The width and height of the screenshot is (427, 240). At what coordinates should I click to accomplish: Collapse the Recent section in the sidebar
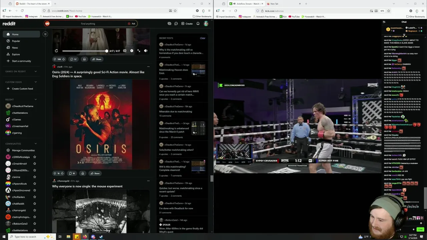tap(36, 99)
